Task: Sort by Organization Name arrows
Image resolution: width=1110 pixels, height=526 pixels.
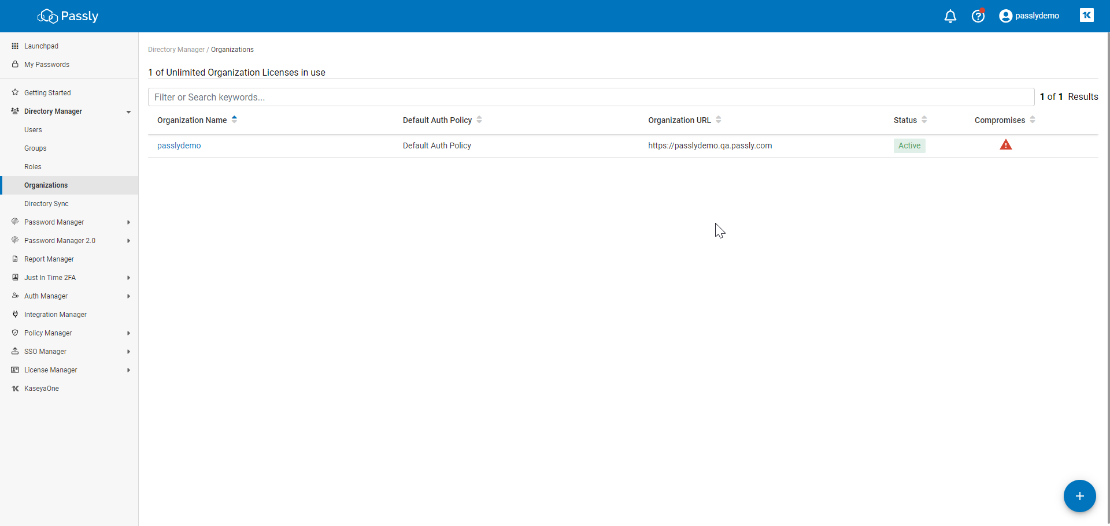Action: pyautogui.click(x=234, y=120)
